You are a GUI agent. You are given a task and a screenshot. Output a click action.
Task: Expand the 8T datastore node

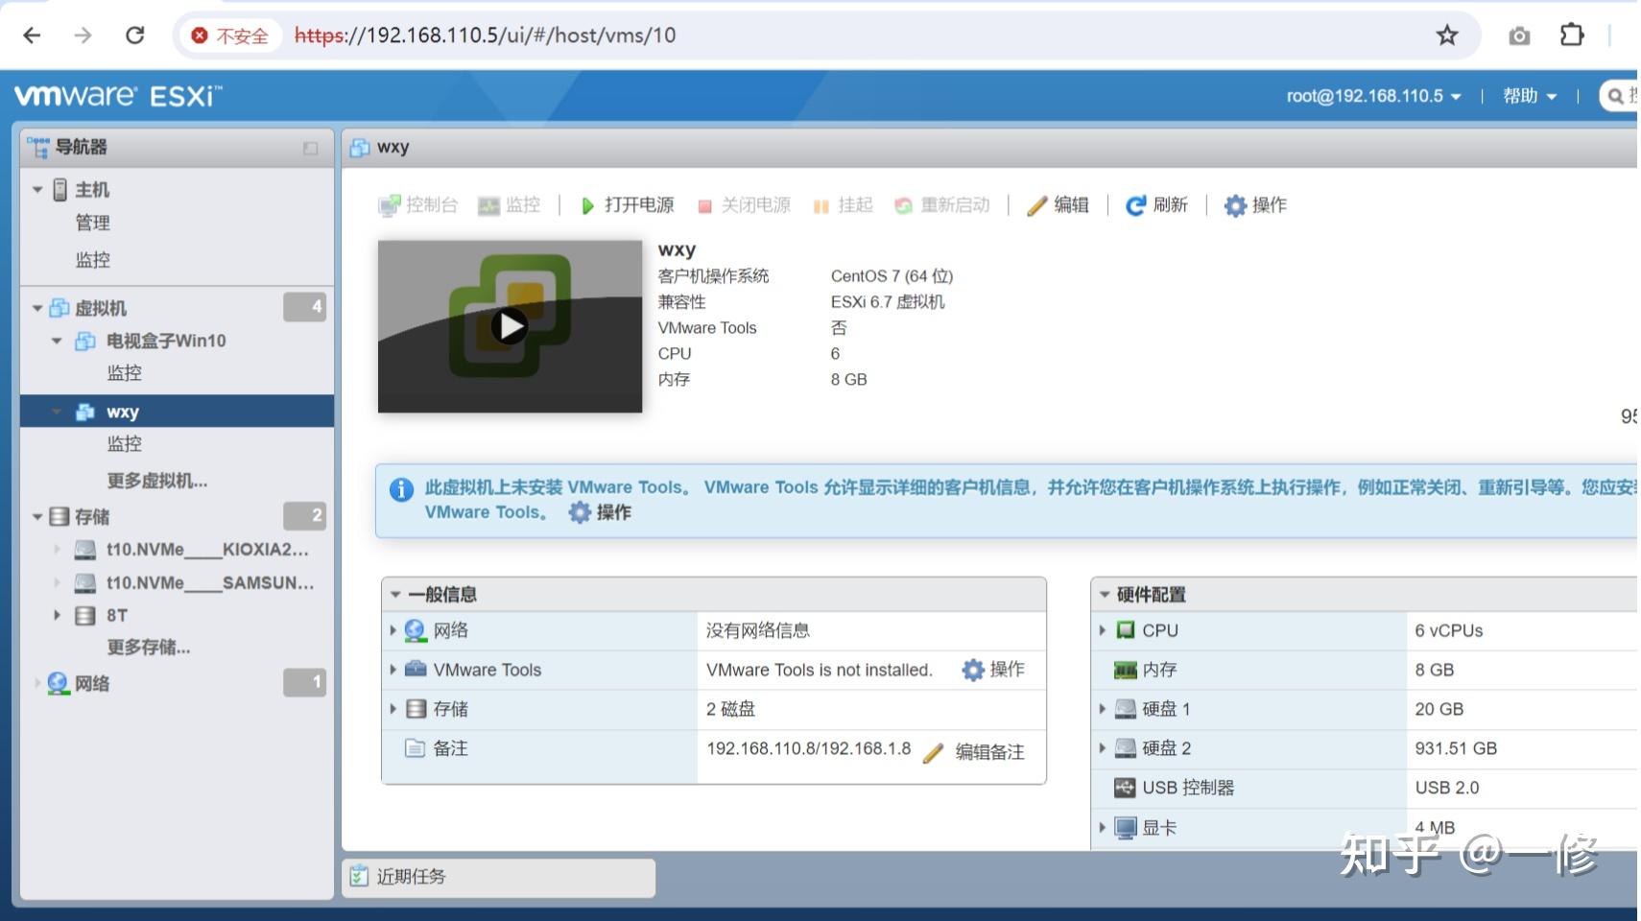point(57,615)
